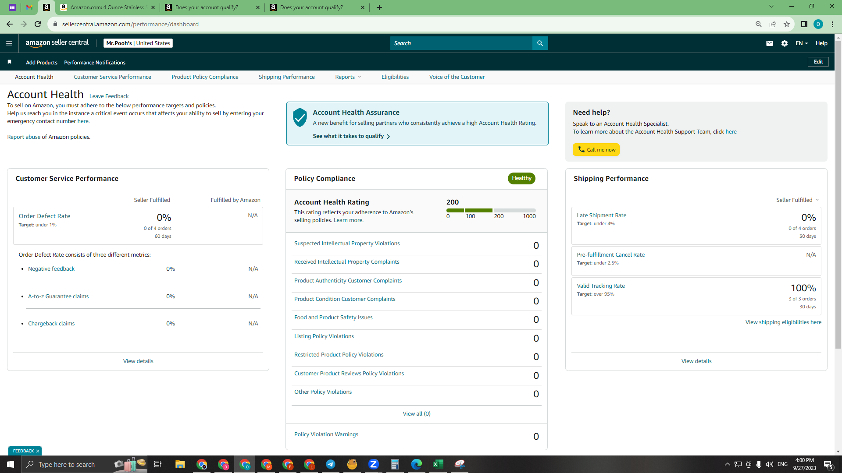
Task: Click the blue shield checkmark icon
Action: click(300, 117)
